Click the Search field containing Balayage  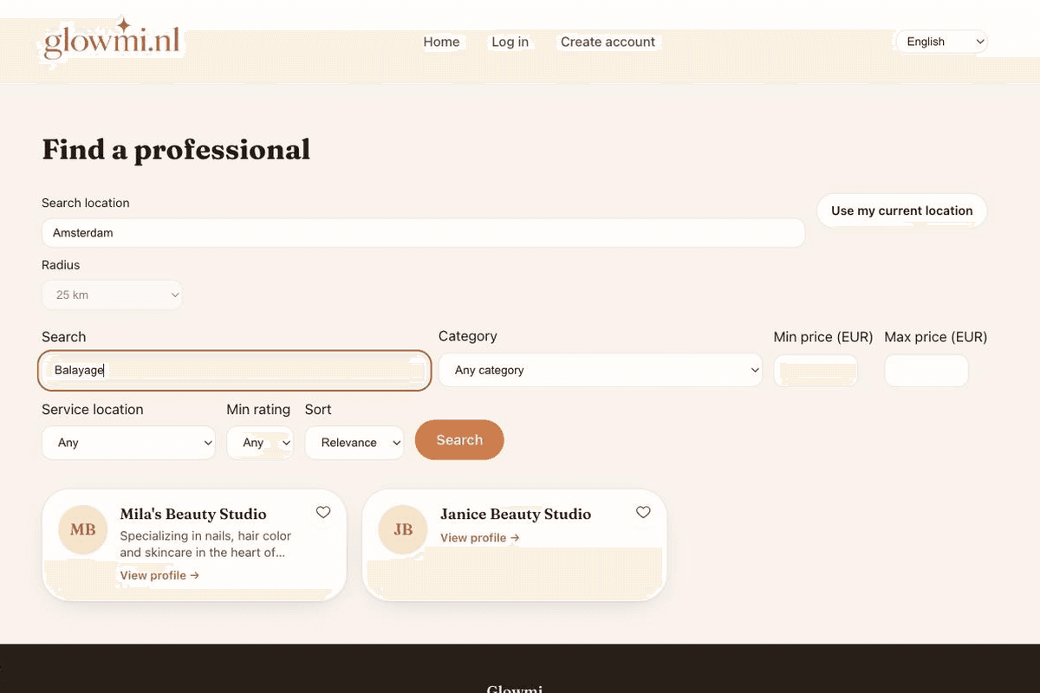[235, 371]
